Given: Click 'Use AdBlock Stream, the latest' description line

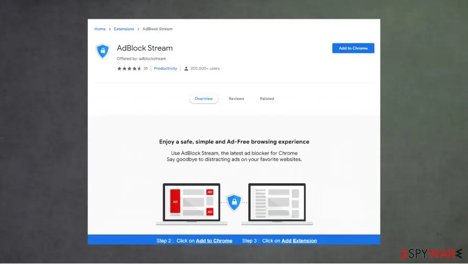Looking at the screenshot, I should click(x=234, y=153).
